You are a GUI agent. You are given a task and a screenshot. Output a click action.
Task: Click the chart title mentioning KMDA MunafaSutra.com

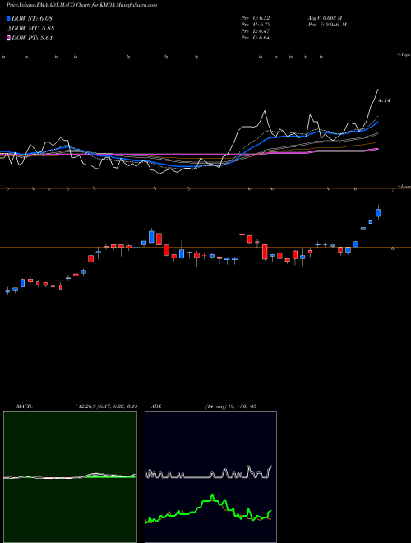click(x=82, y=5)
